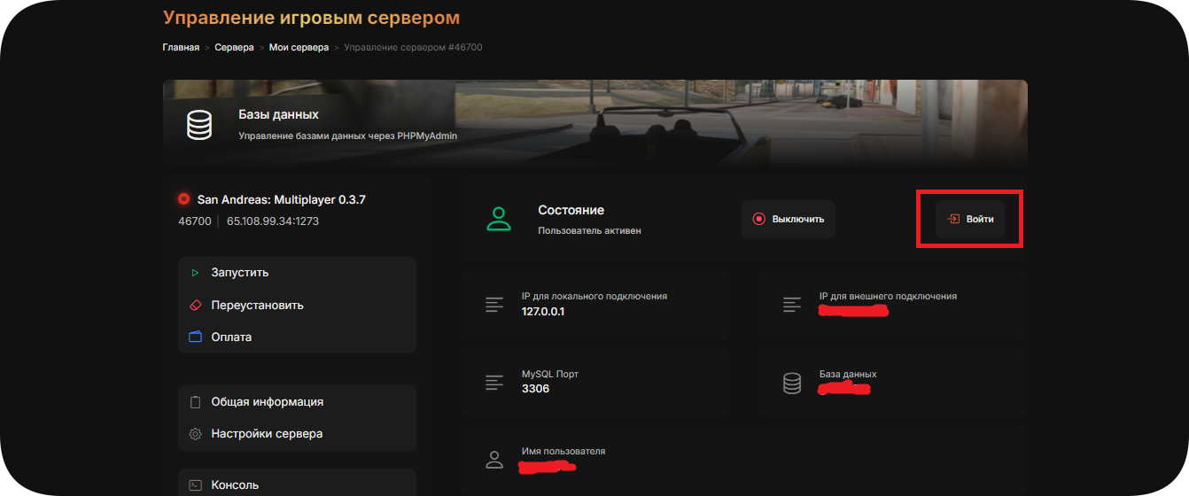This screenshot has height=496, width=1189.
Task: Select Запустить in the sidebar
Action: 297,273
